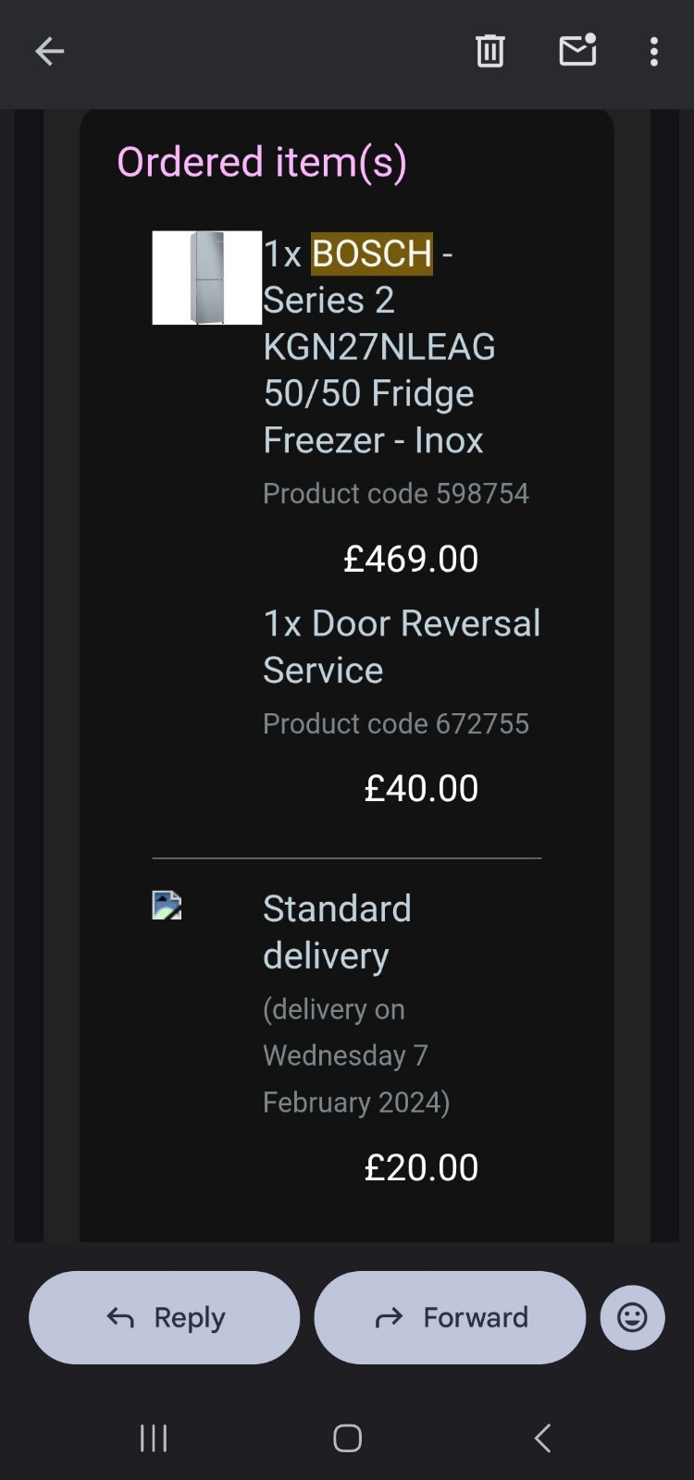Tap the back arrow icon

(50, 52)
